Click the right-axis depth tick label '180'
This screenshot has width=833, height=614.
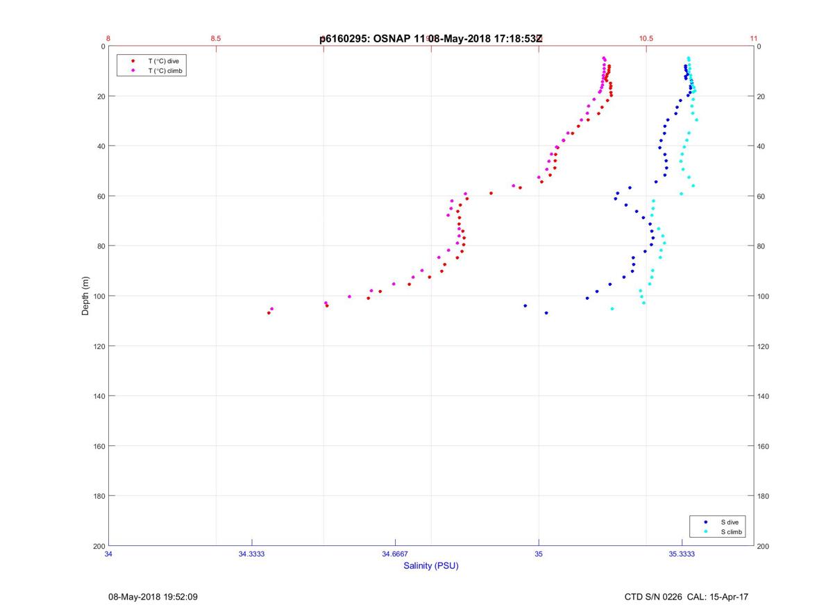click(x=764, y=496)
